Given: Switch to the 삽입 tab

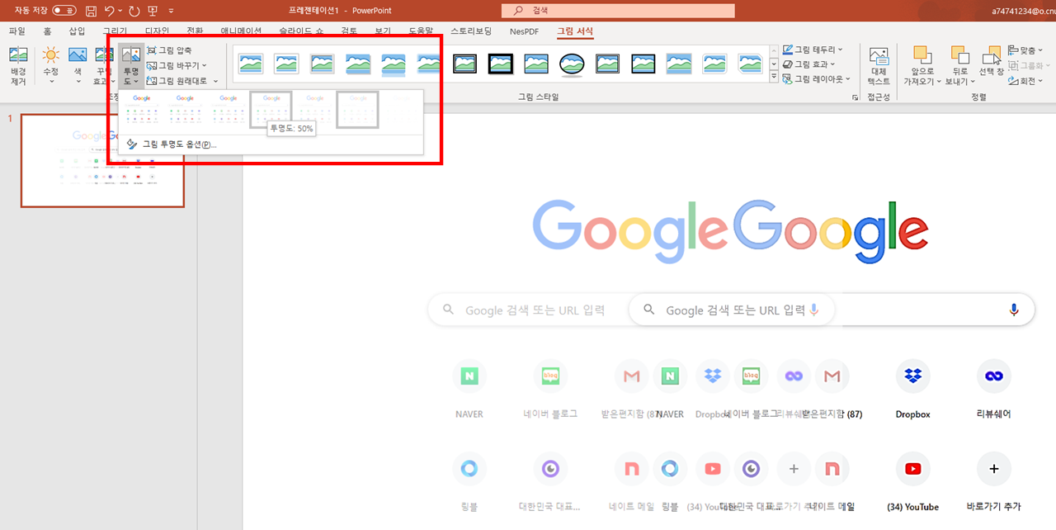Looking at the screenshot, I should click(77, 31).
